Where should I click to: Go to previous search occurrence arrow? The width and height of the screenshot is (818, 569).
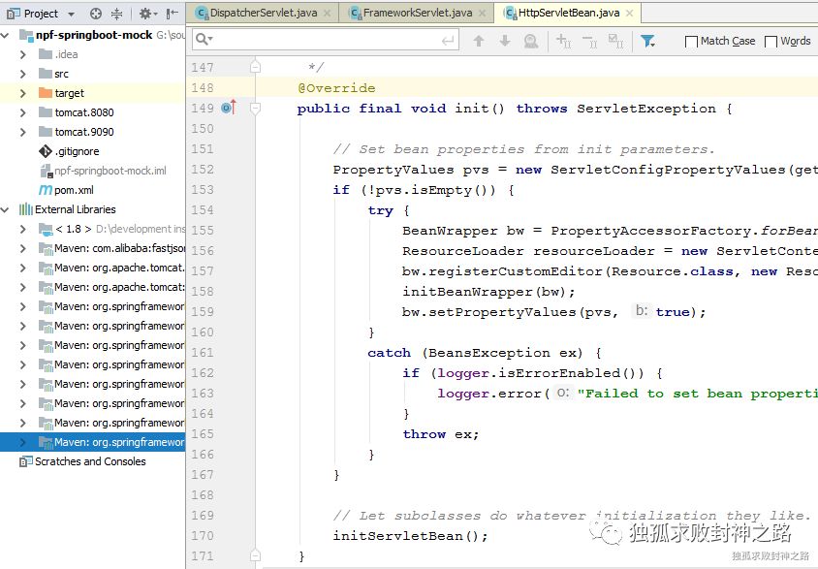tap(478, 41)
